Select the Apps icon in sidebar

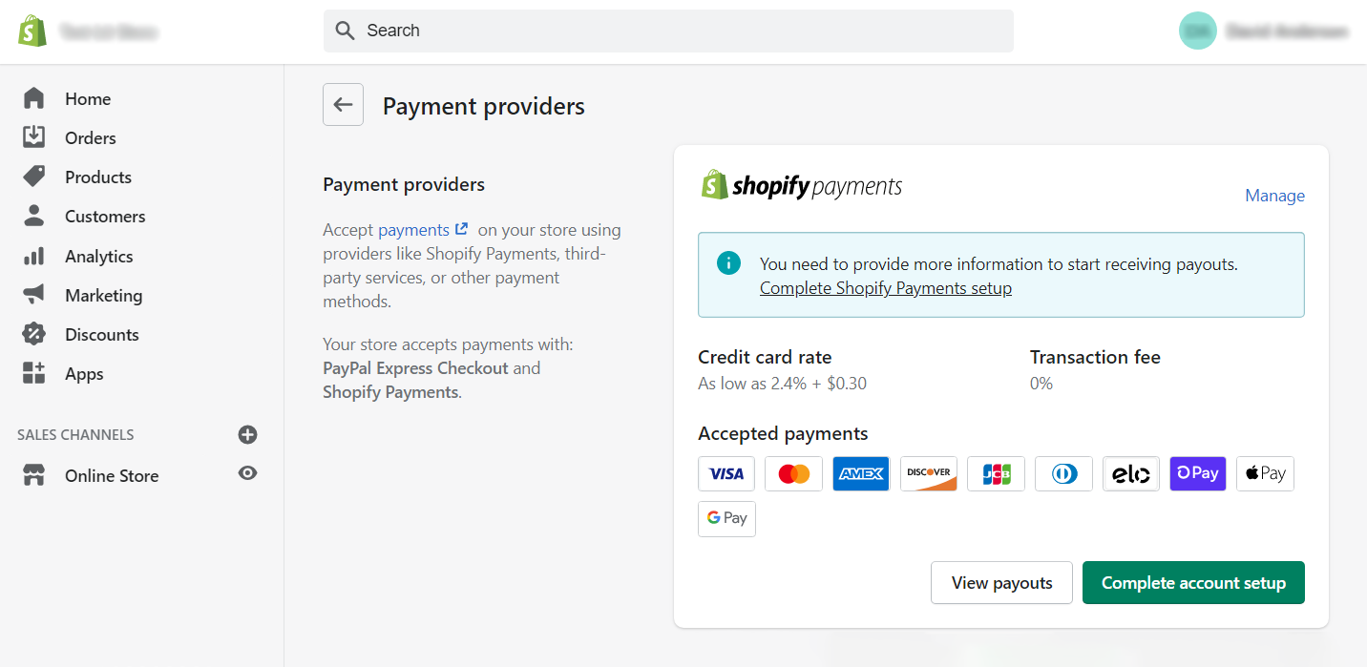point(34,373)
